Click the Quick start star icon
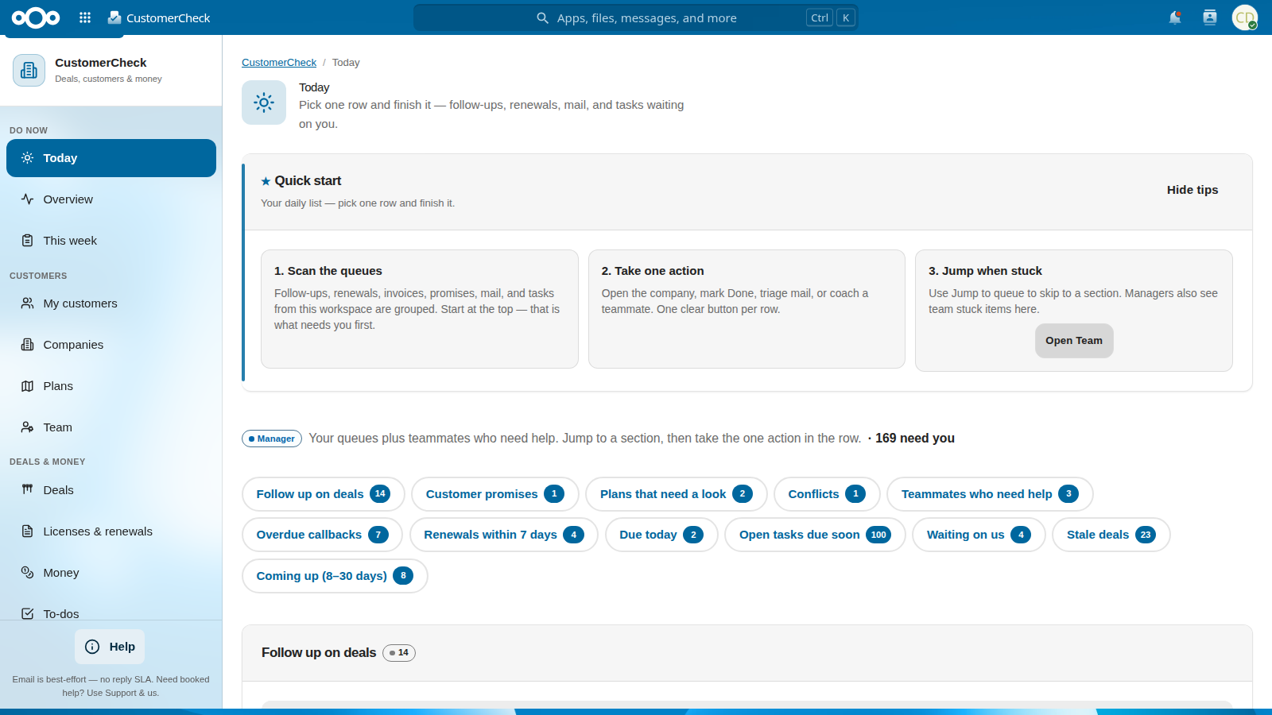1272x715 pixels. click(266, 181)
